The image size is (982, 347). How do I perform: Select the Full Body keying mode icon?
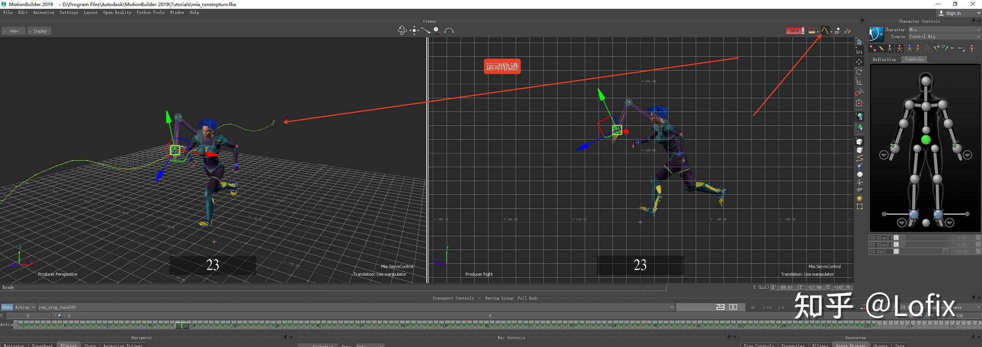click(x=899, y=49)
